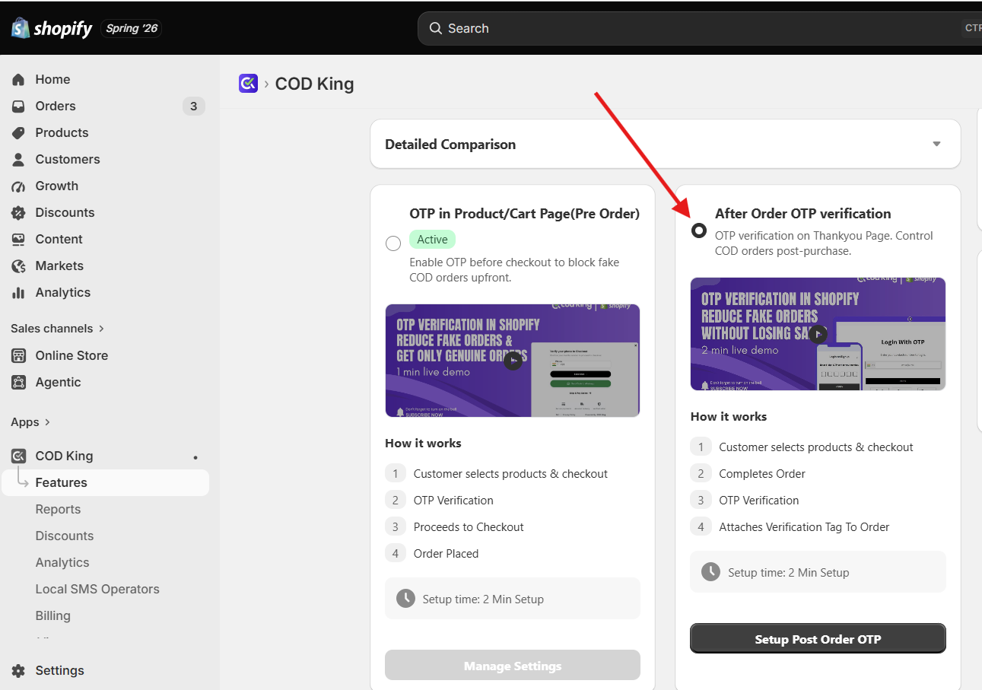Click the Growth gauge icon
The image size is (982, 690).
[x=19, y=186]
